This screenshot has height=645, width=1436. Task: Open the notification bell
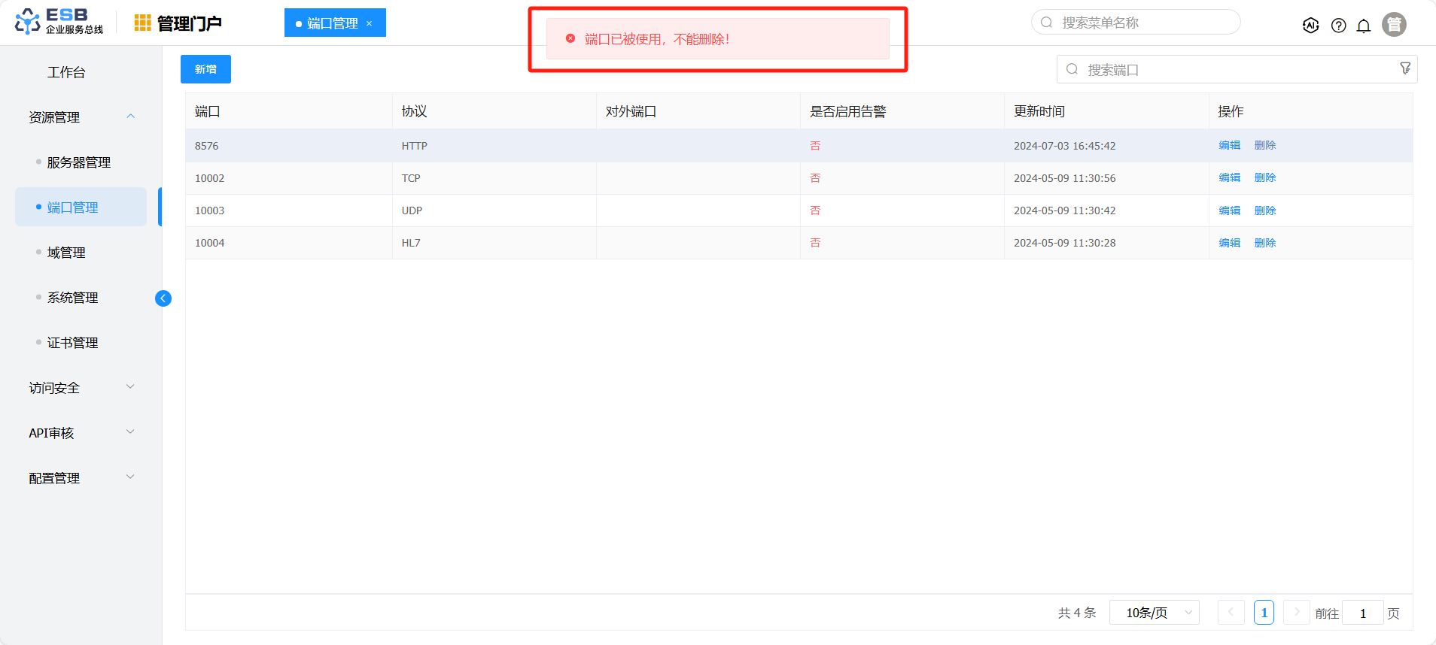pyautogui.click(x=1363, y=26)
